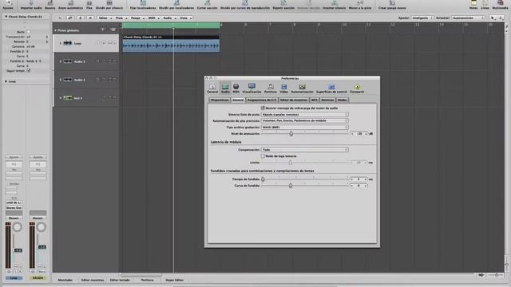This screenshot has width=511, height=287.
Task: Collapse Chunk Delay Chords region inspector
Action: [6, 17]
